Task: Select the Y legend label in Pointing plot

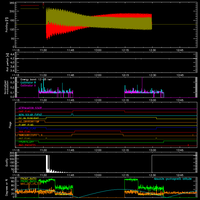Action: pos(43,7)
